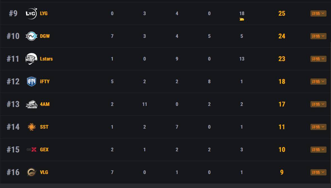Viewport: 331px width, 188px height.
Task: Click the GEX team logo
Action: [x=31, y=150]
